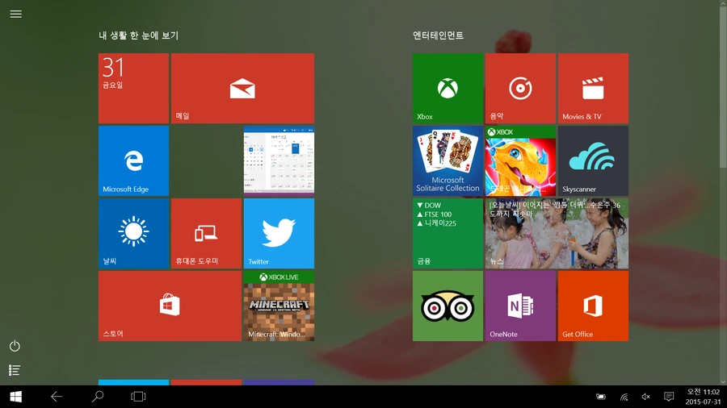Screen dimensions: 727x408
Task: Click the 엔터테인먼트 group header
Action: pos(438,35)
